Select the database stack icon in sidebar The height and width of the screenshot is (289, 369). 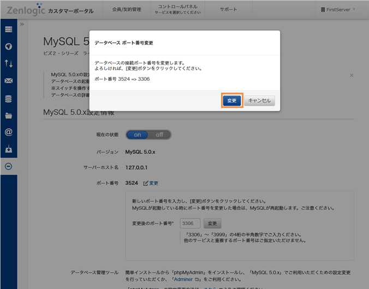tap(8, 99)
